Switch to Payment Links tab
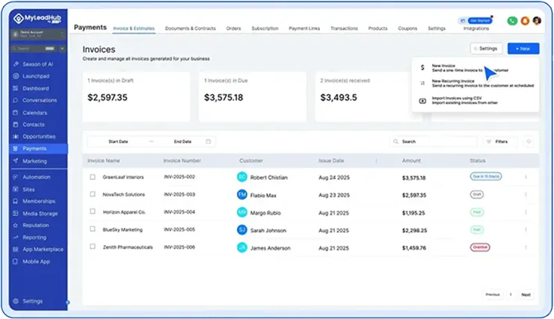Image resolution: width=554 pixels, height=319 pixels. [x=304, y=28]
